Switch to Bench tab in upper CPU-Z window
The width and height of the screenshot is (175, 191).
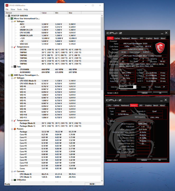(x=156, y=38)
